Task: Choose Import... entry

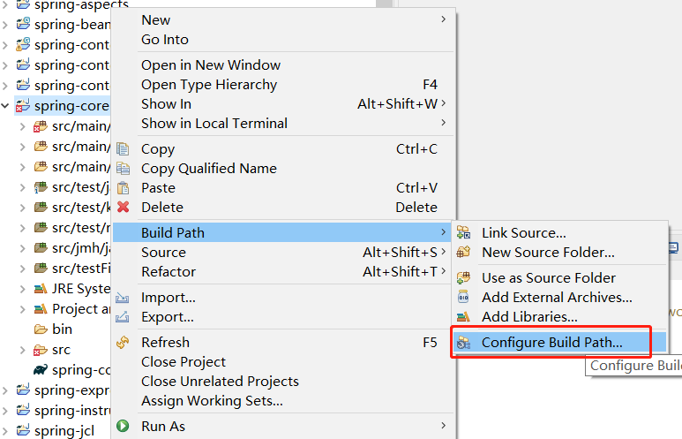Action: pos(283,298)
